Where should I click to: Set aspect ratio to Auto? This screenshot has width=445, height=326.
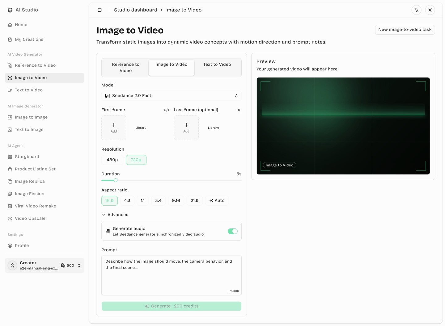click(x=217, y=201)
